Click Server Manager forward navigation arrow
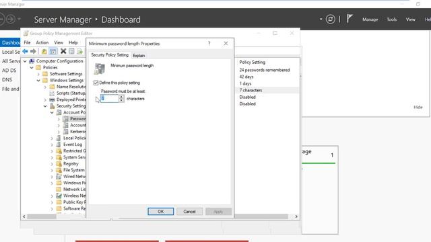The width and height of the screenshot is (431, 242). click(11, 19)
